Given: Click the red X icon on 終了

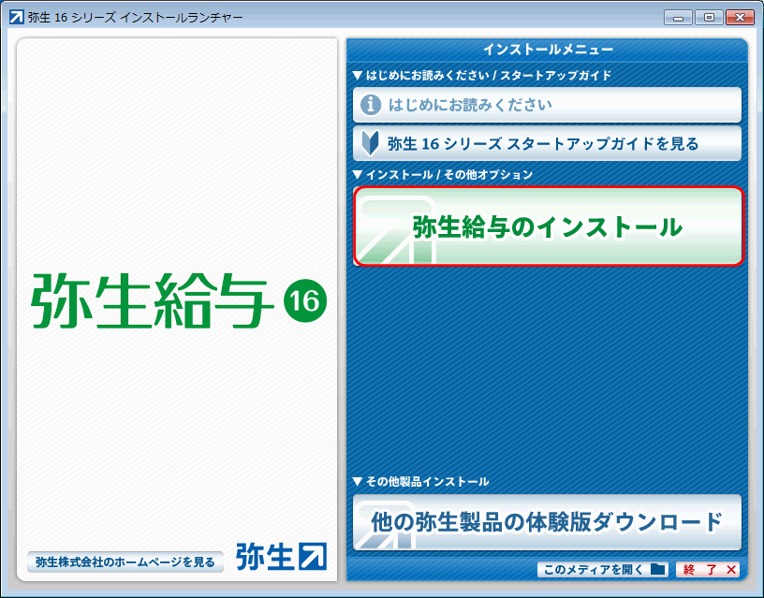Looking at the screenshot, I should pos(731,570).
